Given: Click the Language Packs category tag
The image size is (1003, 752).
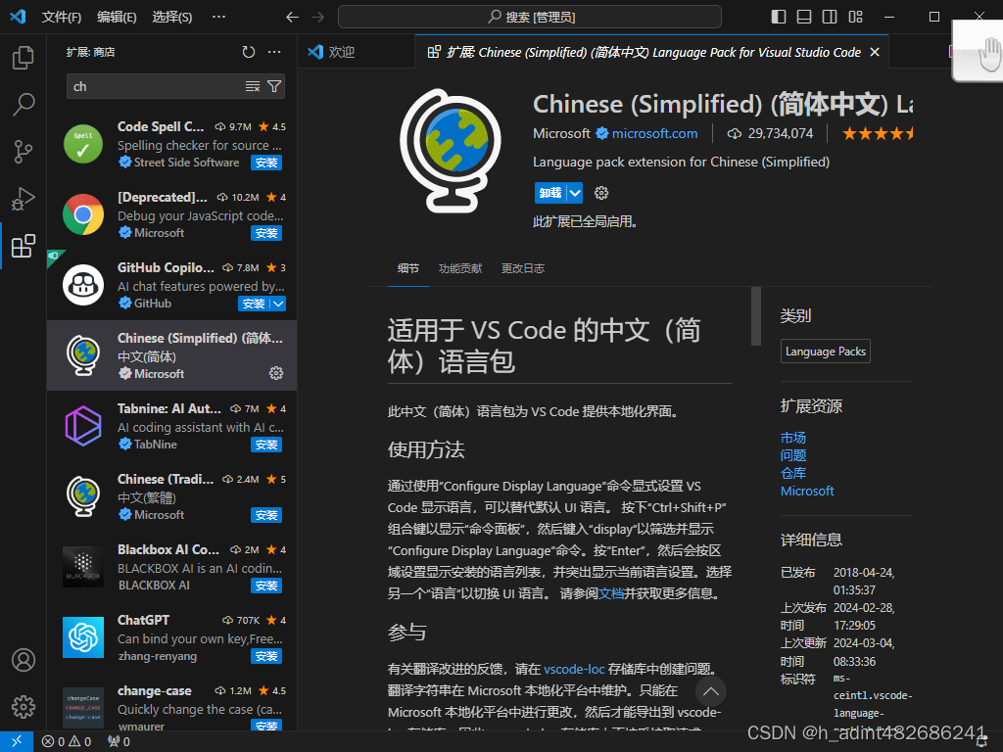Looking at the screenshot, I should coord(825,352).
